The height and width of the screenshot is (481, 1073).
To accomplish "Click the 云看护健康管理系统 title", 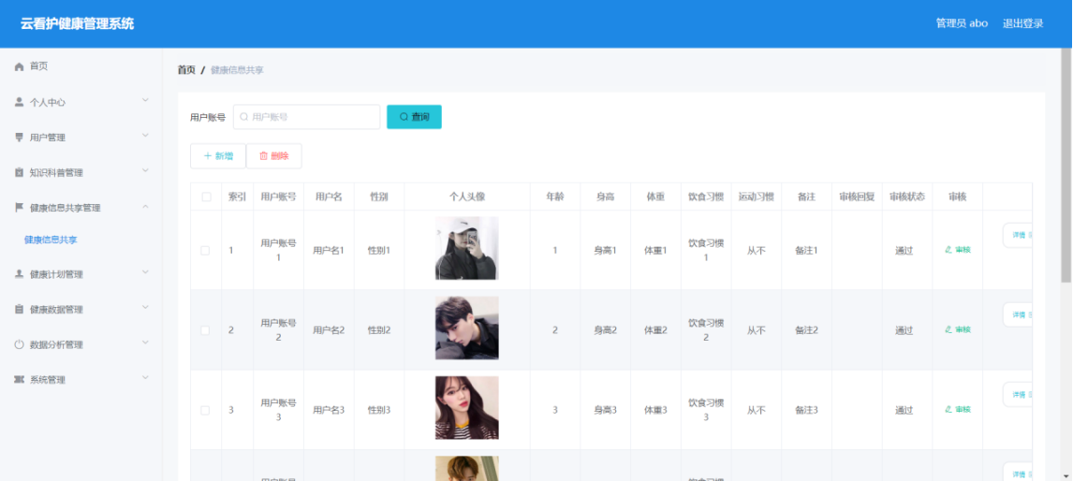I will click(78, 24).
